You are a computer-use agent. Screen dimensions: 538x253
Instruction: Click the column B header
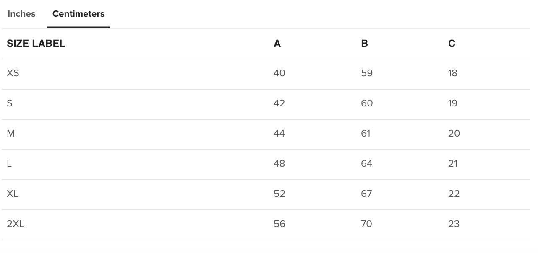[364, 44]
